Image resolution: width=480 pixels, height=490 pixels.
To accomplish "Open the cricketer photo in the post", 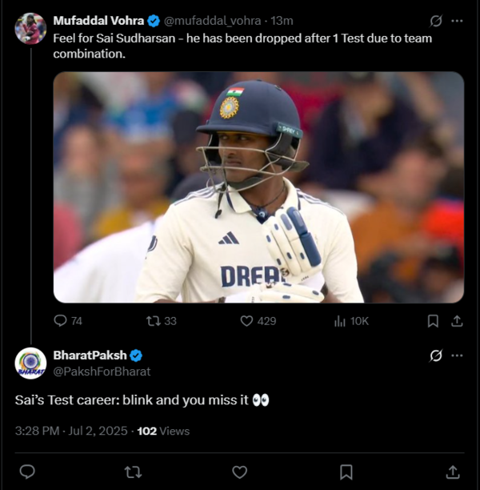I will click(x=258, y=187).
